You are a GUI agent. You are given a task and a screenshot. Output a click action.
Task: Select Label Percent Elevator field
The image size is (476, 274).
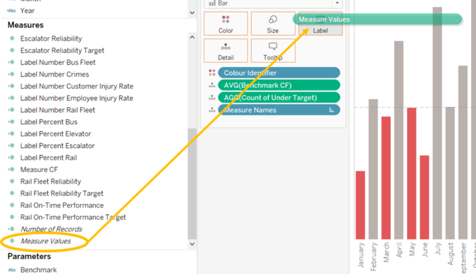click(x=56, y=134)
